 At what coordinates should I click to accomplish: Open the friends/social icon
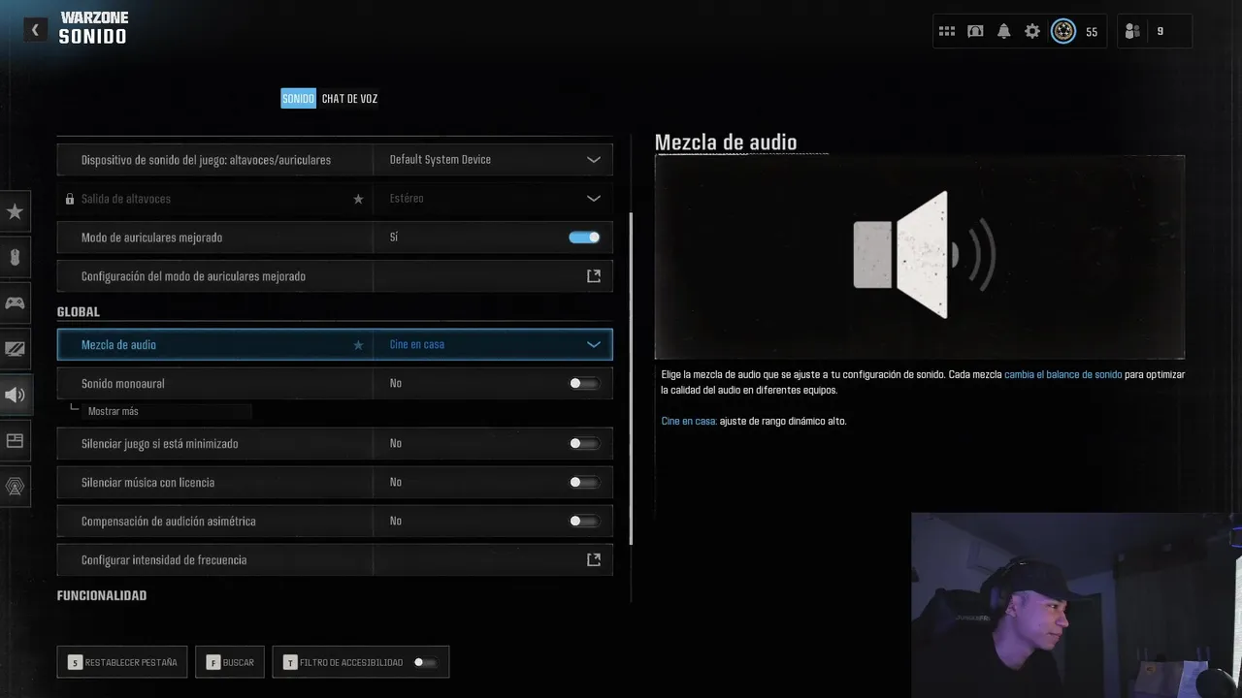[1132, 31]
